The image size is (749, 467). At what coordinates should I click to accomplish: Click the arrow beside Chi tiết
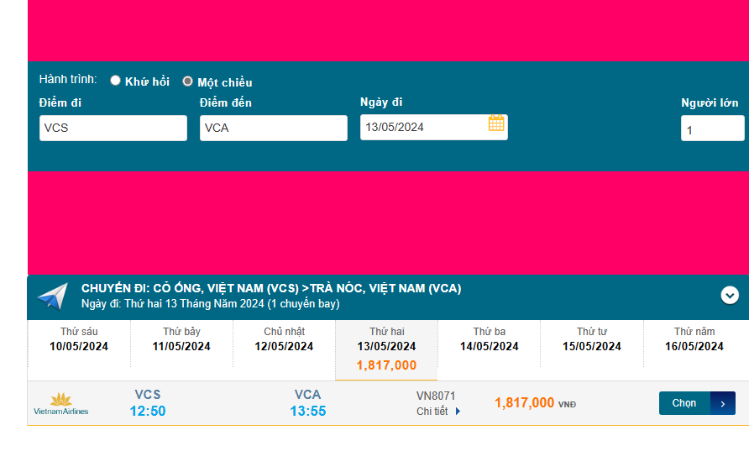click(458, 411)
